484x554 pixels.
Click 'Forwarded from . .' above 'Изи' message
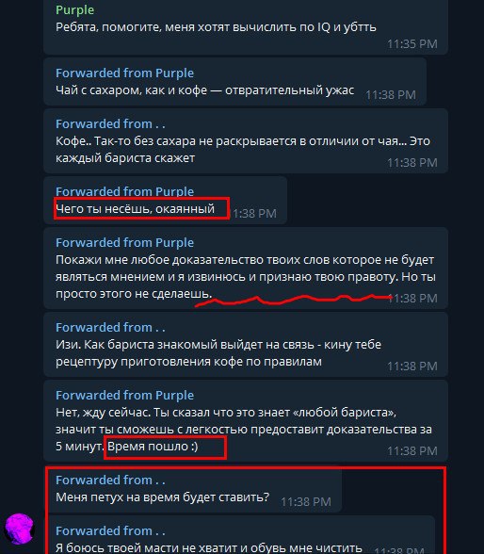[x=110, y=328]
